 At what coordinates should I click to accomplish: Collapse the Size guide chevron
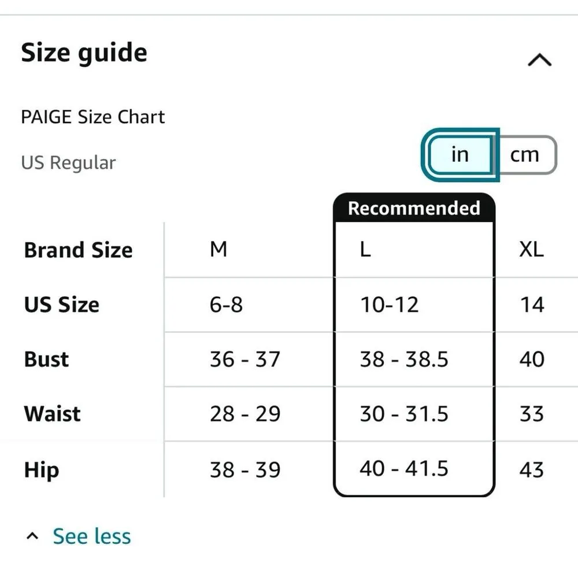click(539, 60)
